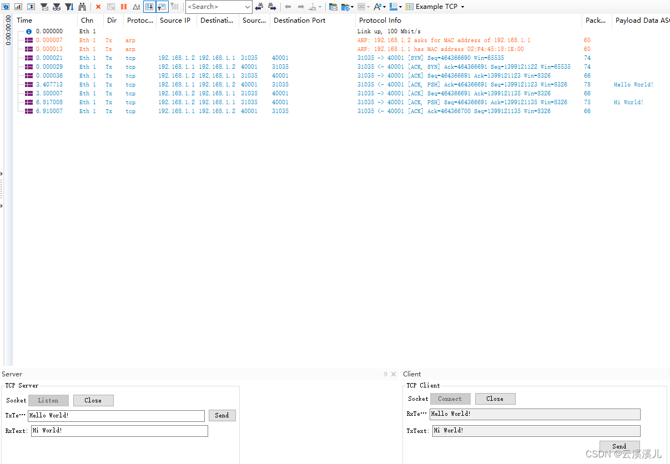The image size is (670, 464).
Task: Sort by the Time column header
Action: point(46,21)
